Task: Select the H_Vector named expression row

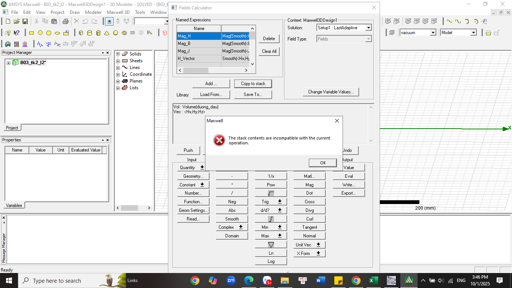Action: (213, 58)
